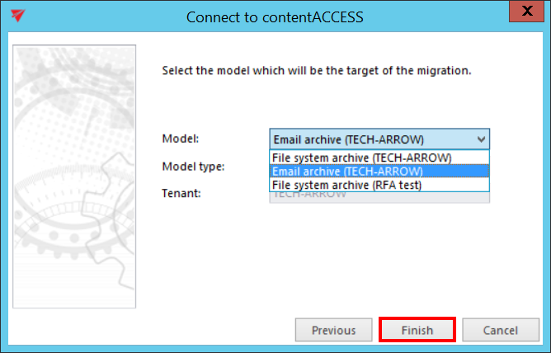Click the "Select the model" instruction text
This screenshot has height=353, width=551.
point(316,71)
